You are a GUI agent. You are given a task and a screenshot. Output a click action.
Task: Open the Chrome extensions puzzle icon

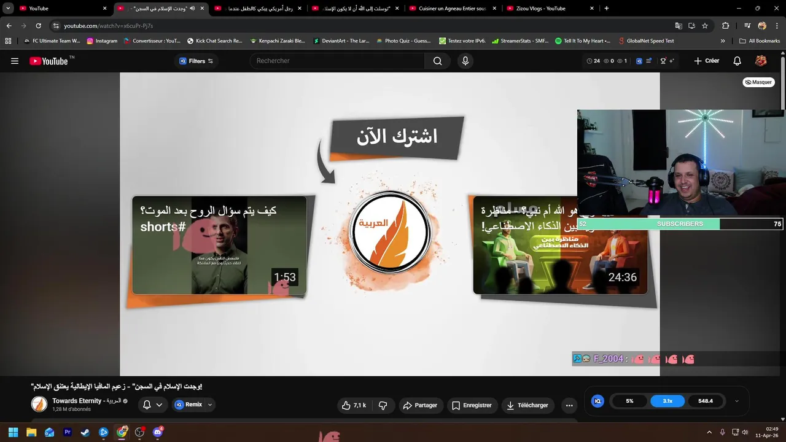726,26
